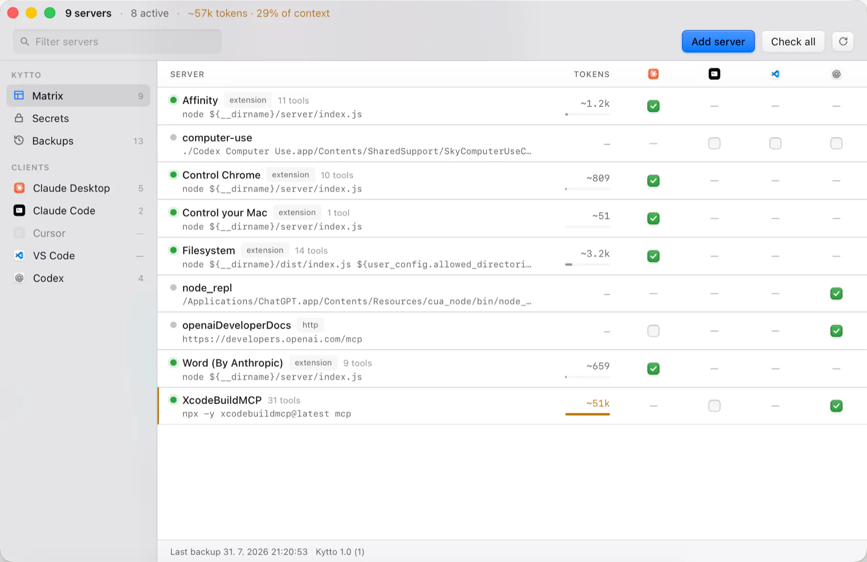This screenshot has height=562, width=867.
Task: Uncheck openaiDeveloperDocs for Codex
Action: (x=836, y=331)
